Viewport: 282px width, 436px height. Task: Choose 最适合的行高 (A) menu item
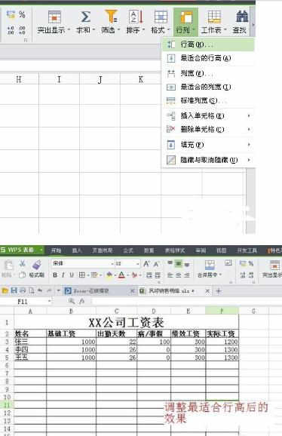[208, 58]
